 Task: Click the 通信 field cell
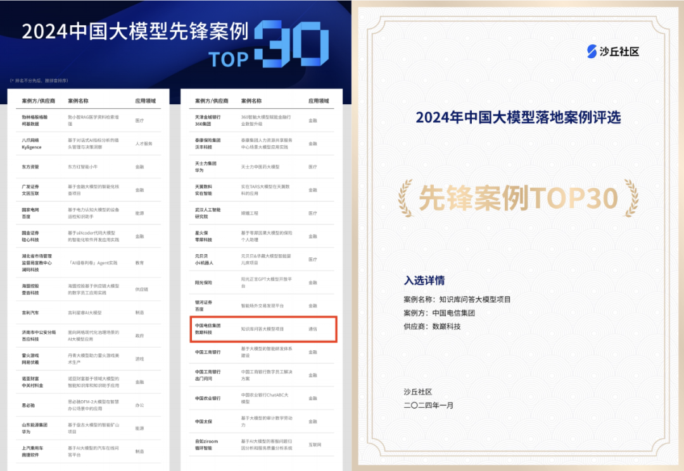click(313, 329)
